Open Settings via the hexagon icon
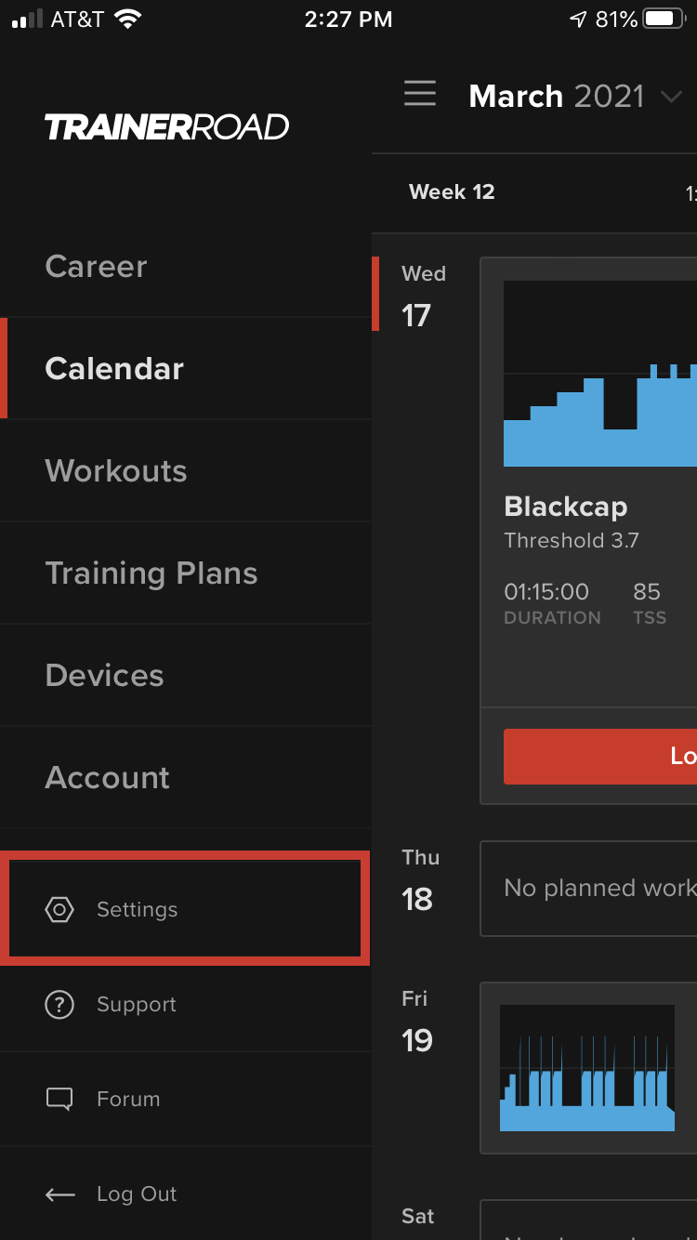This screenshot has height=1240, width=697. pos(59,909)
